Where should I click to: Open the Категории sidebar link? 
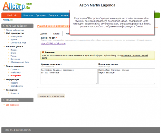15,59
